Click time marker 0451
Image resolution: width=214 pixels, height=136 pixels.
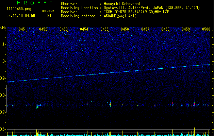point(23,29)
